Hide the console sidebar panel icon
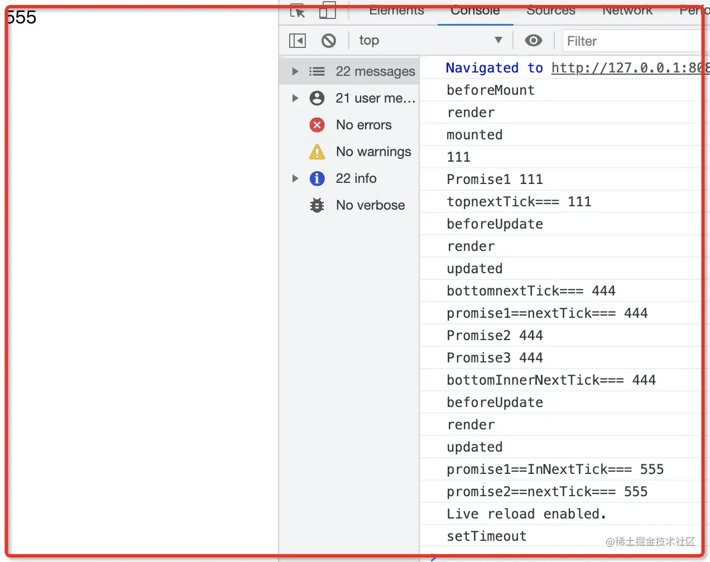Image resolution: width=710 pixels, height=562 pixels. 298,41
